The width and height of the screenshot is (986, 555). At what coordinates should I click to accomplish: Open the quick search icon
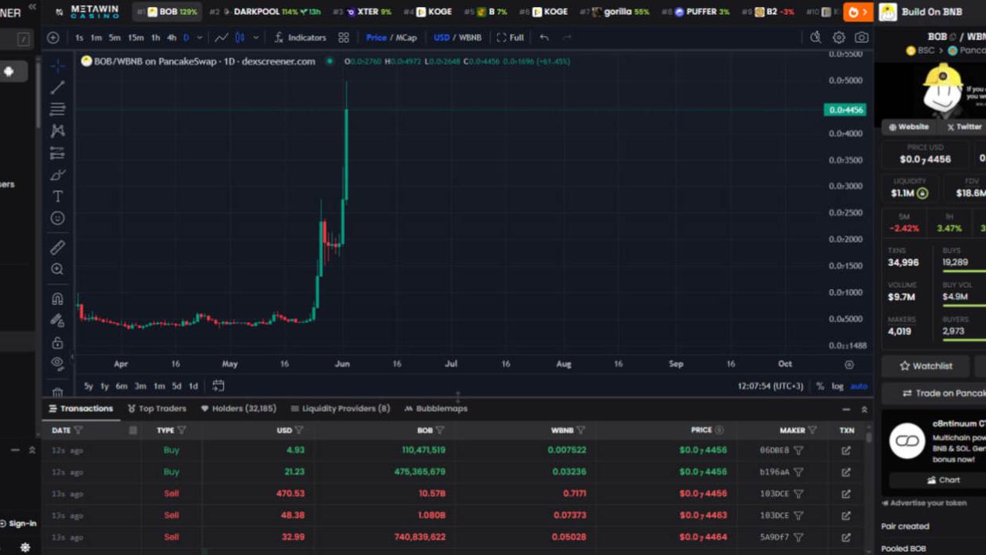click(x=816, y=37)
